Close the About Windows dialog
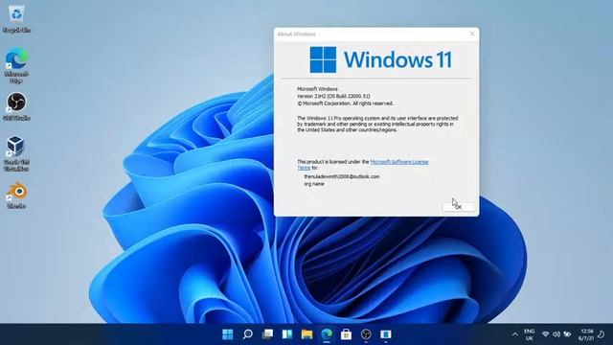The height and width of the screenshot is (345, 613). click(472, 34)
